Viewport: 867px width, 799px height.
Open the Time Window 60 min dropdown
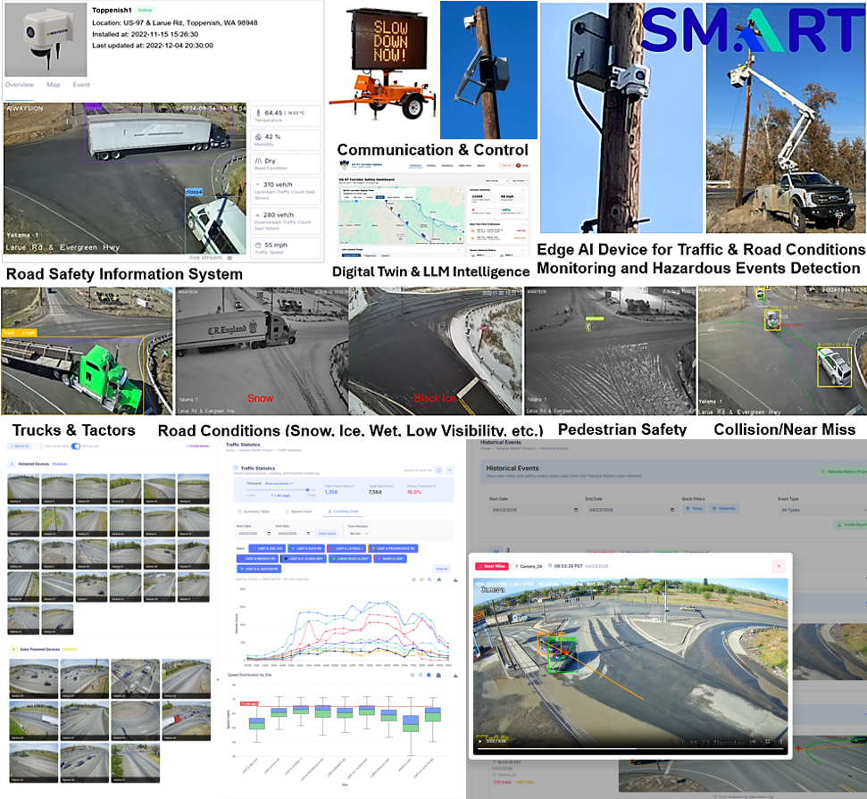(360, 534)
